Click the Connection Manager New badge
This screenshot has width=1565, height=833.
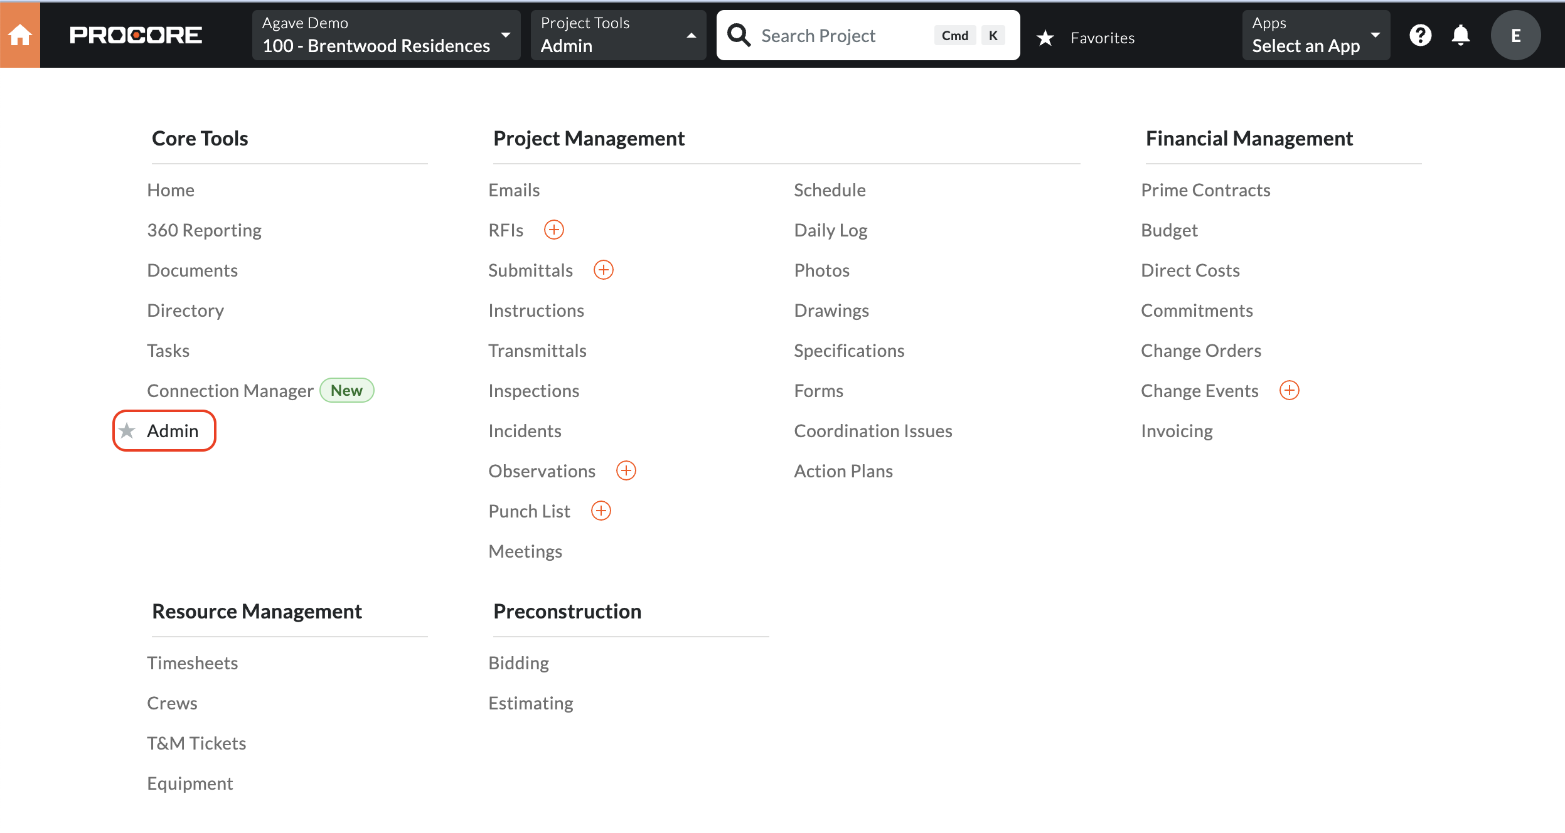pyautogui.click(x=346, y=390)
